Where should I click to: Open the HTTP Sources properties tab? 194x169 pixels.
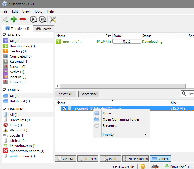point(135,158)
